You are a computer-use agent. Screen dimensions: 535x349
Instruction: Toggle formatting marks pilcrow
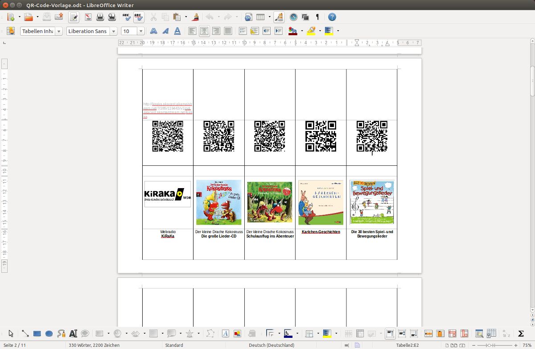click(317, 17)
